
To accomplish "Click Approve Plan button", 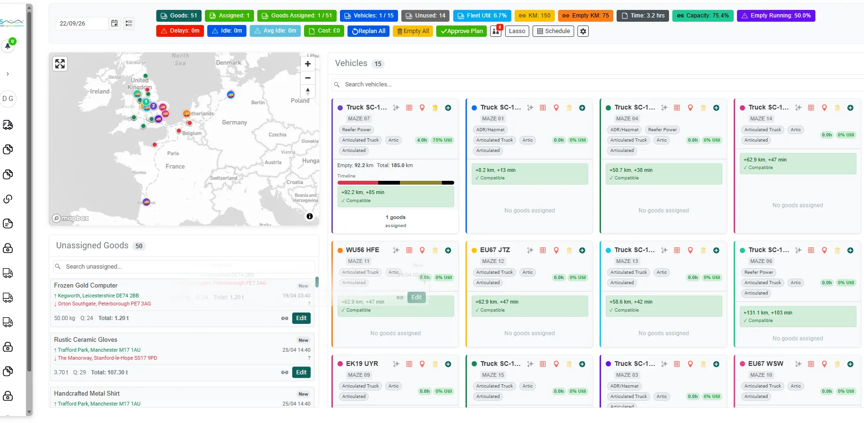I will coord(462,31).
